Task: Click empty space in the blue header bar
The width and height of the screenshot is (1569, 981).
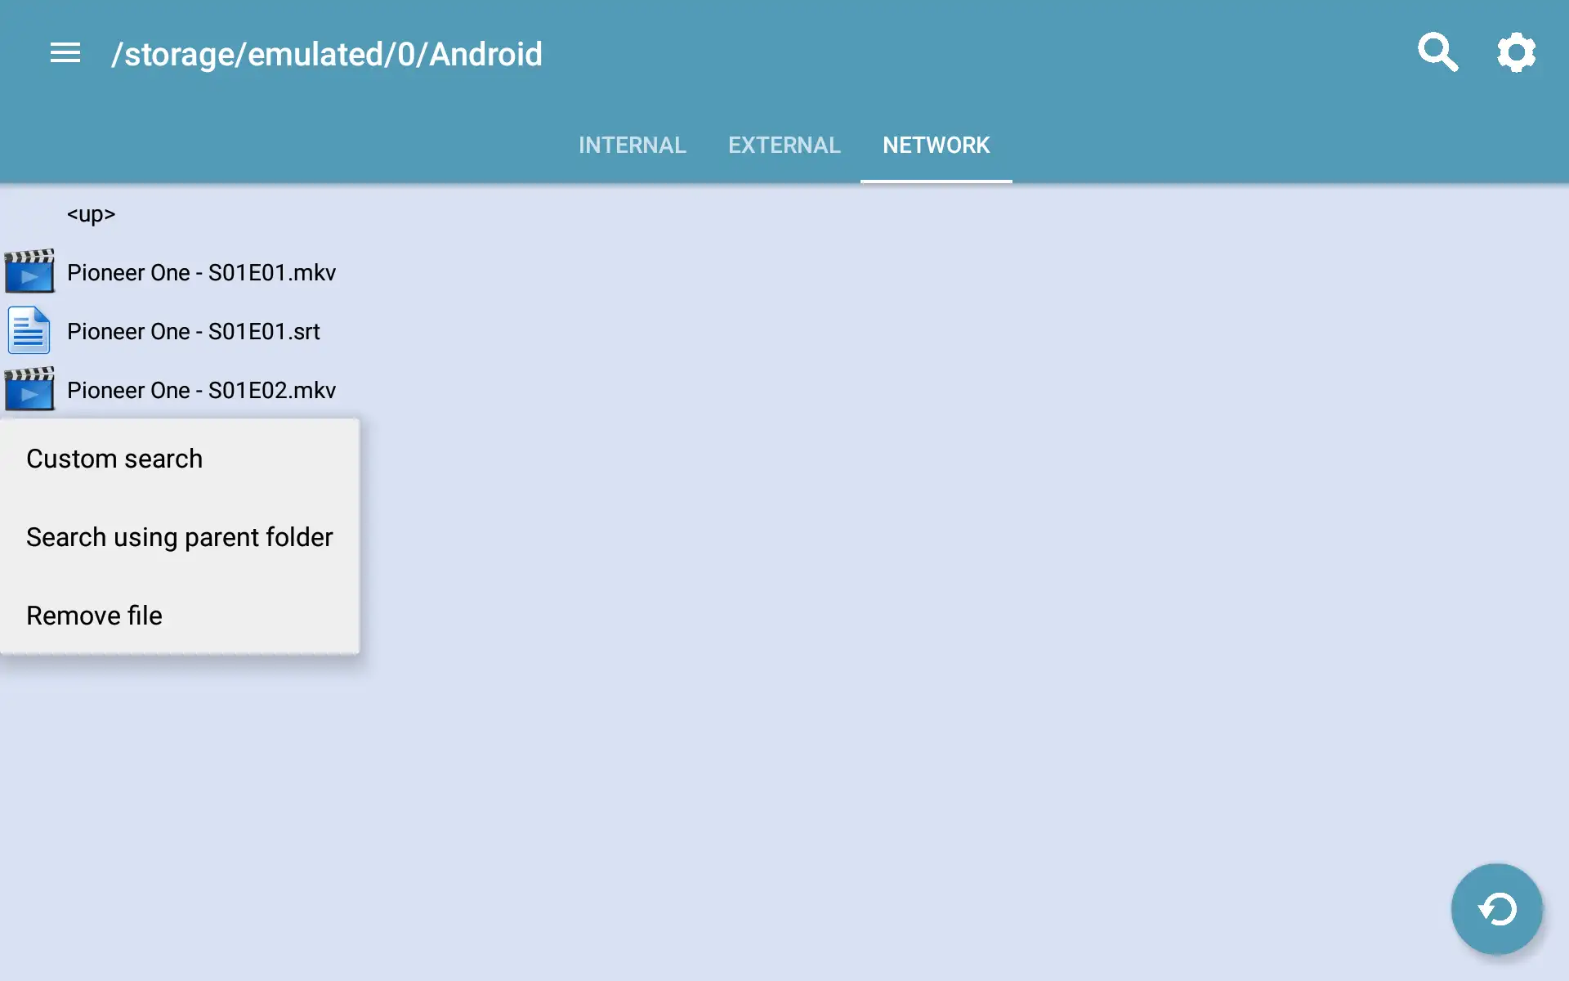Action: click(x=981, y=54)
